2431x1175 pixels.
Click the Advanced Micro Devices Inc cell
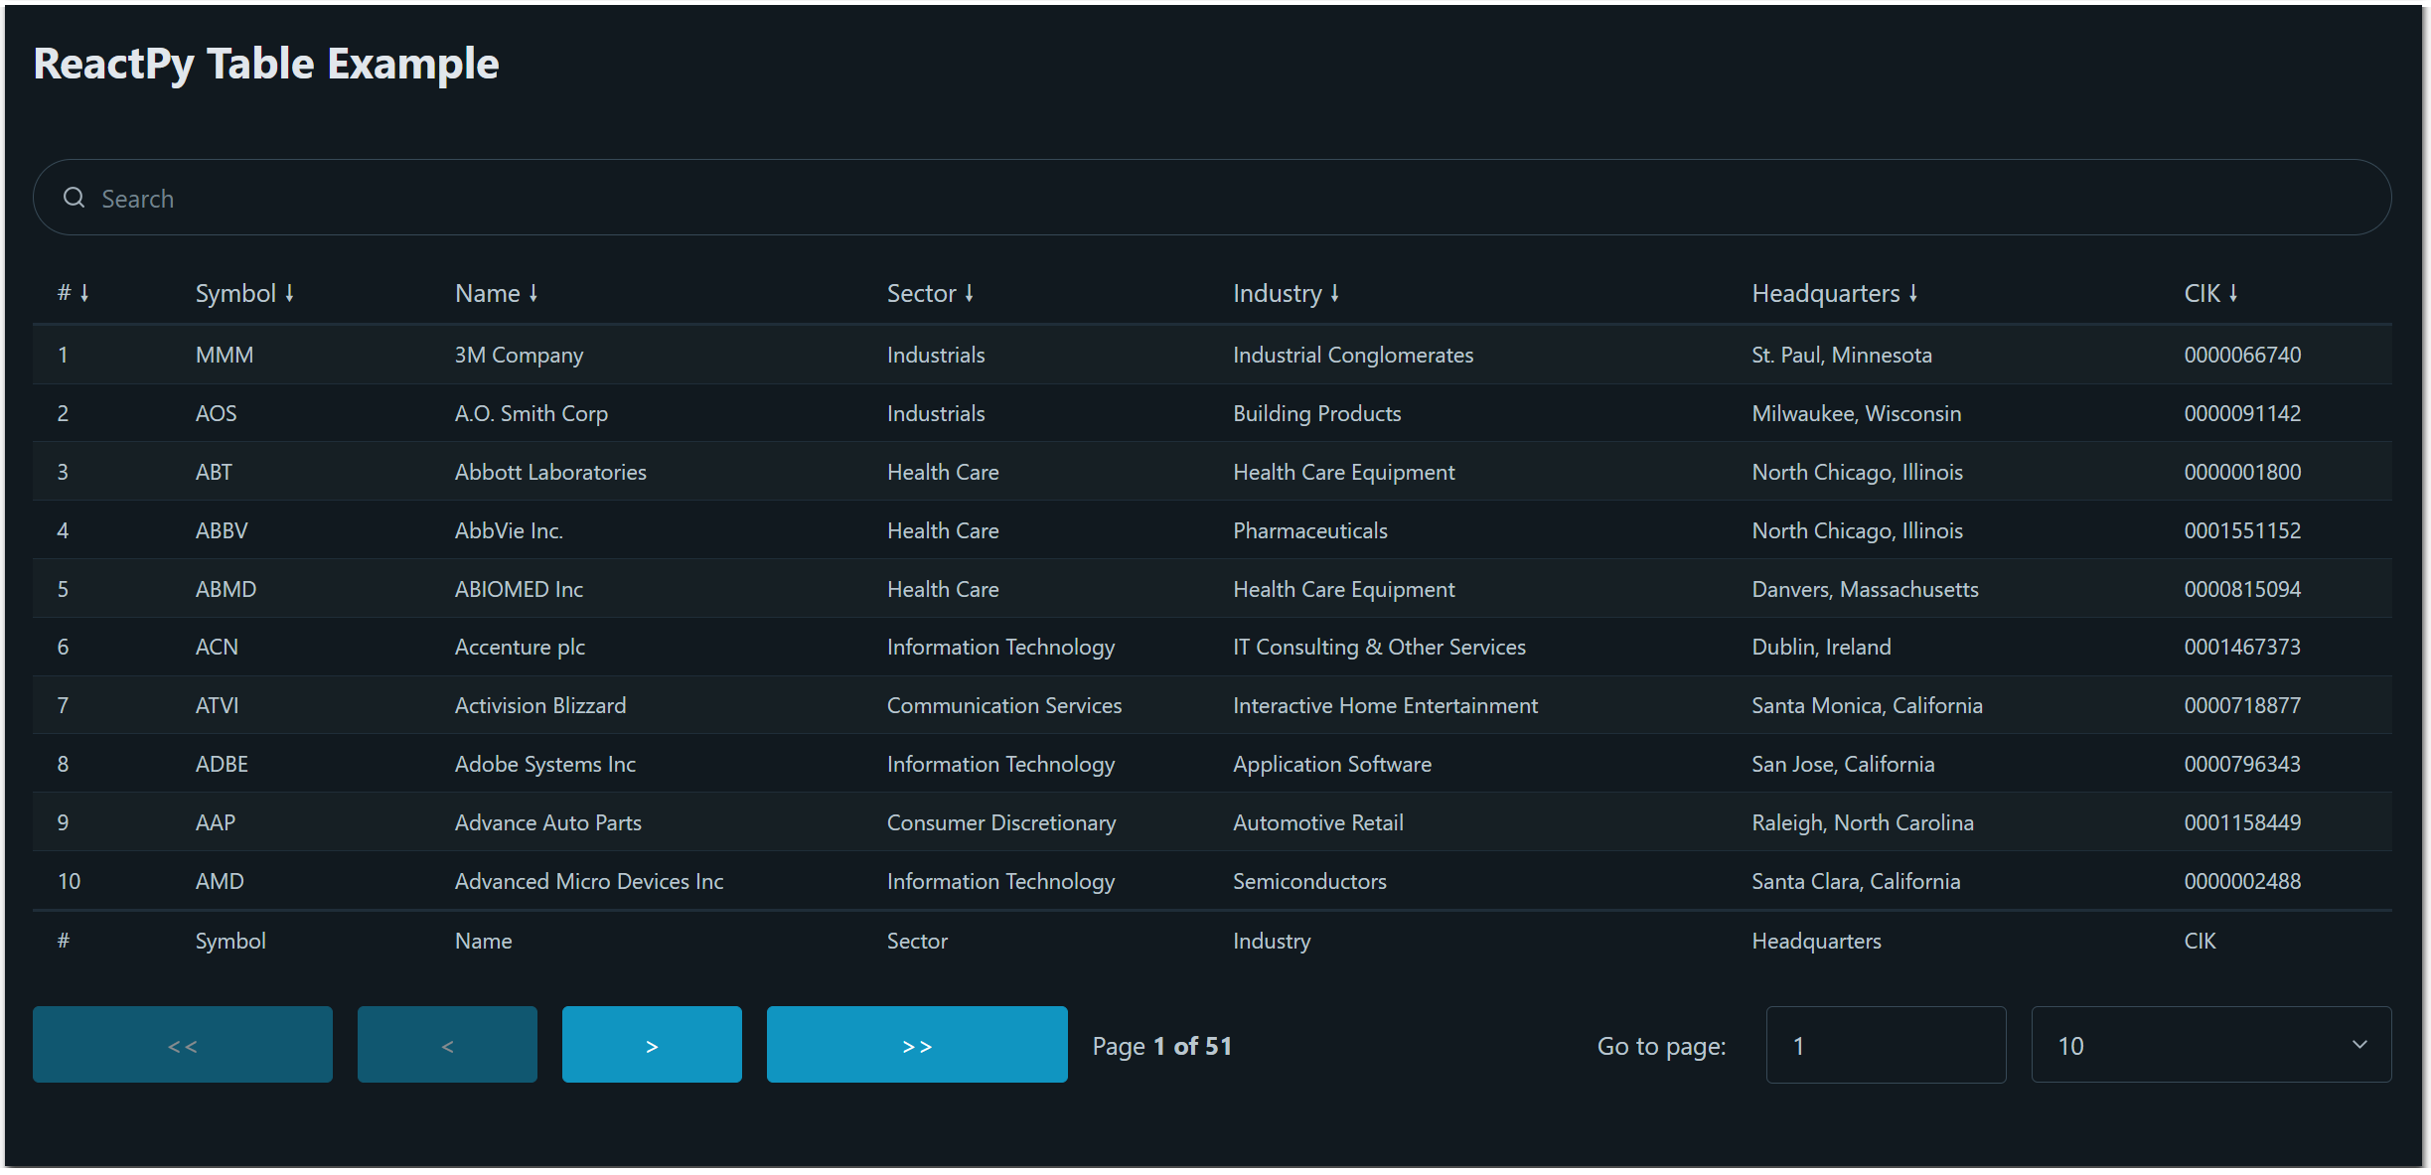click(588, 881)
